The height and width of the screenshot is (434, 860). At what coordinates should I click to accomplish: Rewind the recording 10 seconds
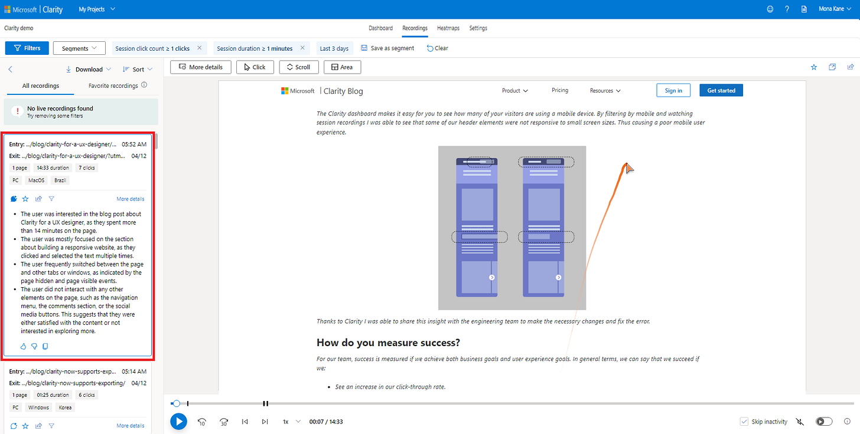(201, 422)
